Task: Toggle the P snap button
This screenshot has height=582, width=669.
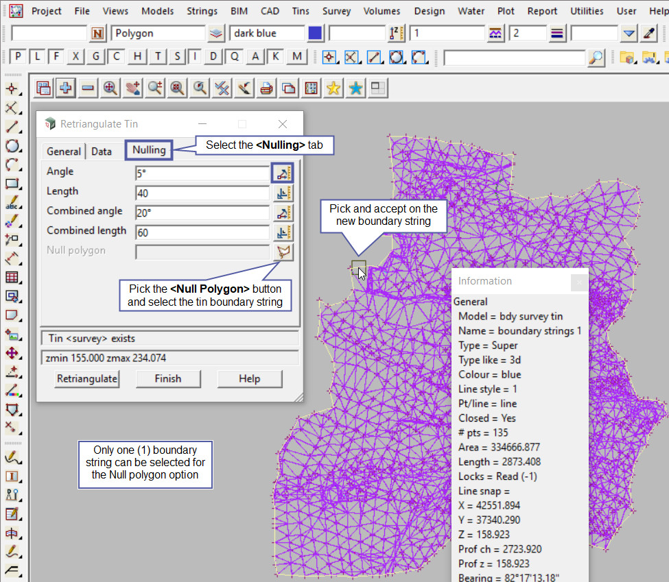Action: tap(18, 57)
